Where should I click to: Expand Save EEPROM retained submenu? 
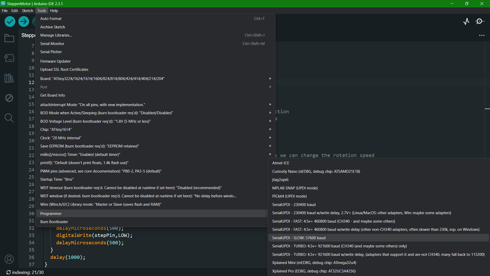pyautogui.click(x=155, y=146)
